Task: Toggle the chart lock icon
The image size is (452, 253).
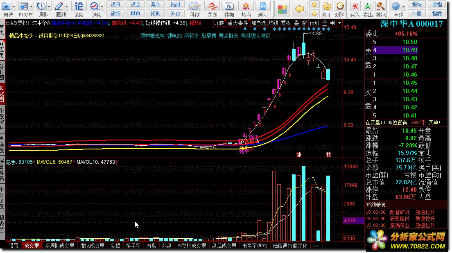Action: [x=325, y=23]
